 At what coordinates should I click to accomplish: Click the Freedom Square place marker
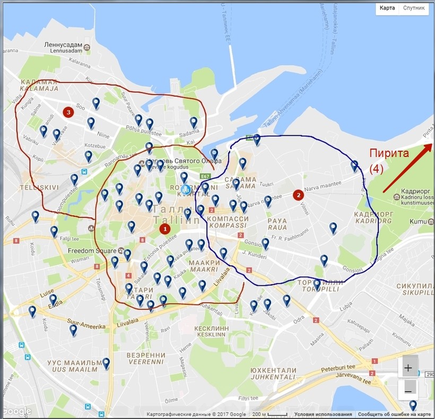point(121,250)
